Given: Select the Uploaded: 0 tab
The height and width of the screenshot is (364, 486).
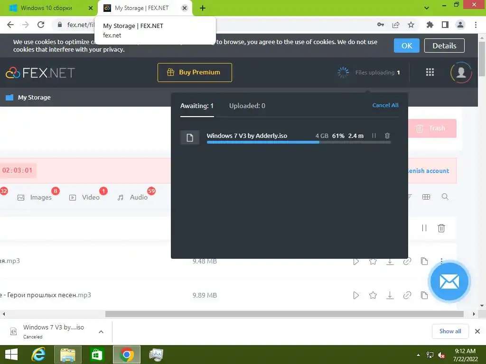Looking at the screenshot, I should [247, 106].
